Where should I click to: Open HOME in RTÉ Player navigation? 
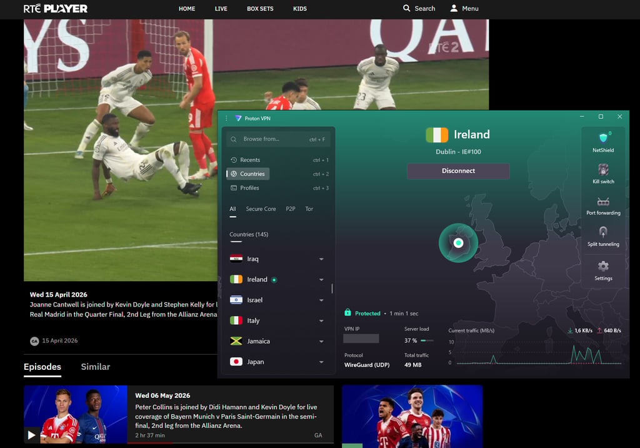click(187, 9)
